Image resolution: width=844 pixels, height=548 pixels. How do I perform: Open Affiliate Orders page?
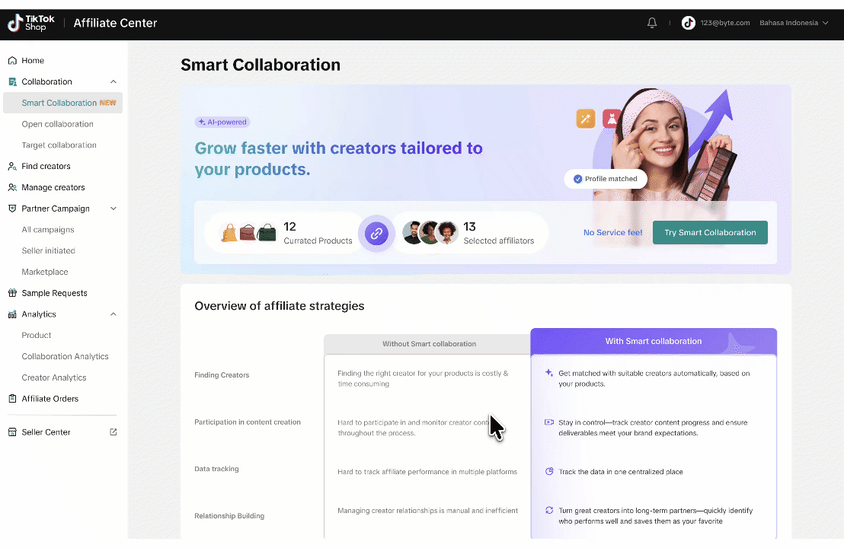[50, 399]
